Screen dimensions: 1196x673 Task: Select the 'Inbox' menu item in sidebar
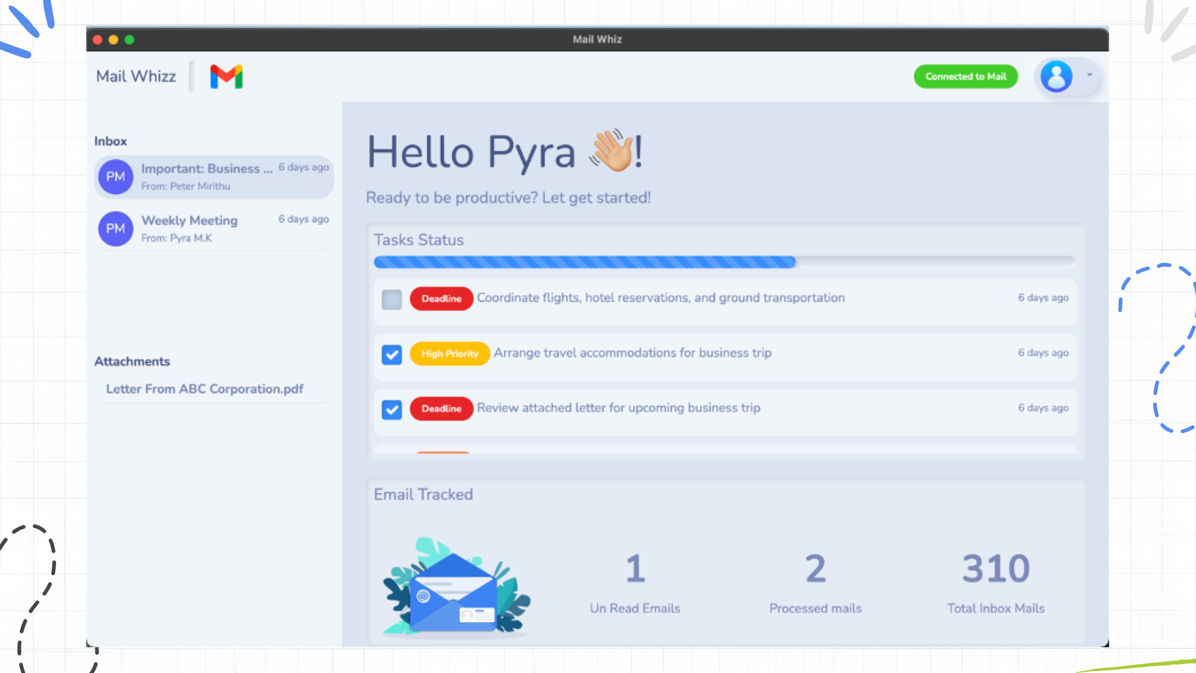click(111, 140)
